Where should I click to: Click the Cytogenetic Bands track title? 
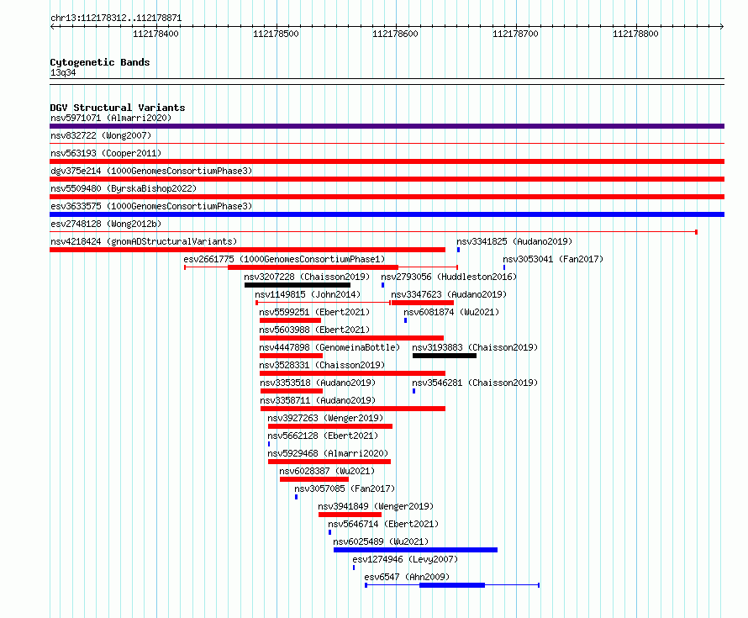[100, 62]
